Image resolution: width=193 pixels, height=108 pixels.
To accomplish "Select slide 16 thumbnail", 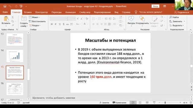I will (15, 89).
